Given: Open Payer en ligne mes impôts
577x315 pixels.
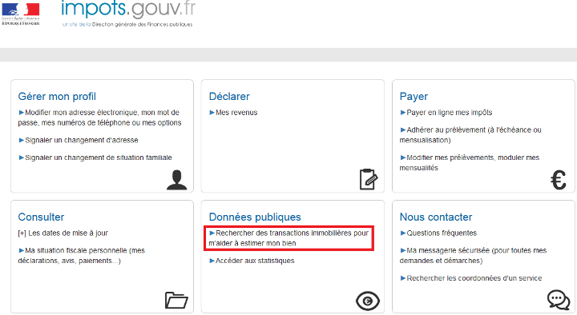Looking at the screenshot, I should point(446,113).
